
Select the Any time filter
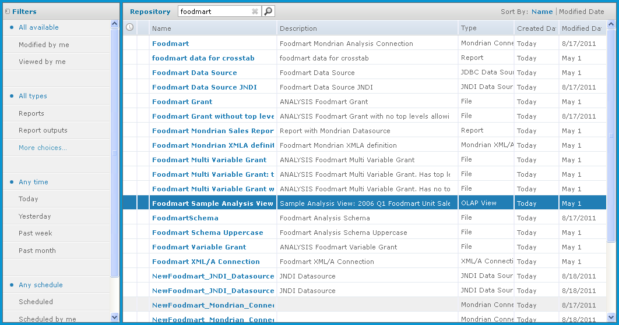click(x=34, y=181)
